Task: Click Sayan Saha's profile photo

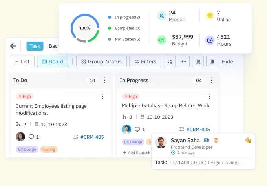Action: (161, 143)
